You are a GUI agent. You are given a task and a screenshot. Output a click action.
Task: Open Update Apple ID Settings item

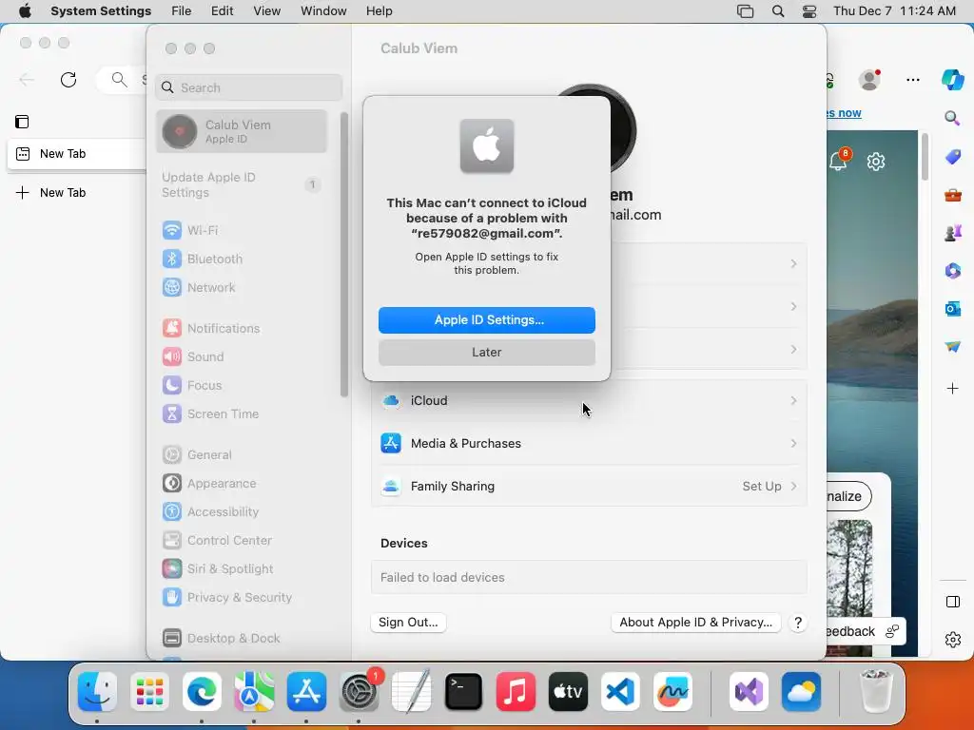pyautogui.click(x=242, y=185)
